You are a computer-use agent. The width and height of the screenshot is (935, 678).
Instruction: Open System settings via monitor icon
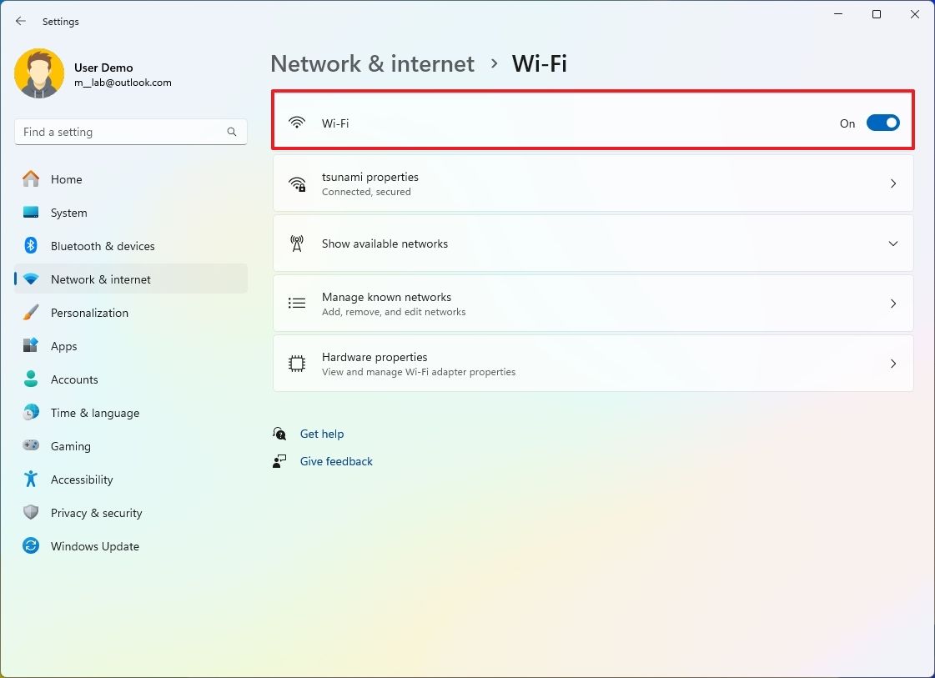click(31, 213)
